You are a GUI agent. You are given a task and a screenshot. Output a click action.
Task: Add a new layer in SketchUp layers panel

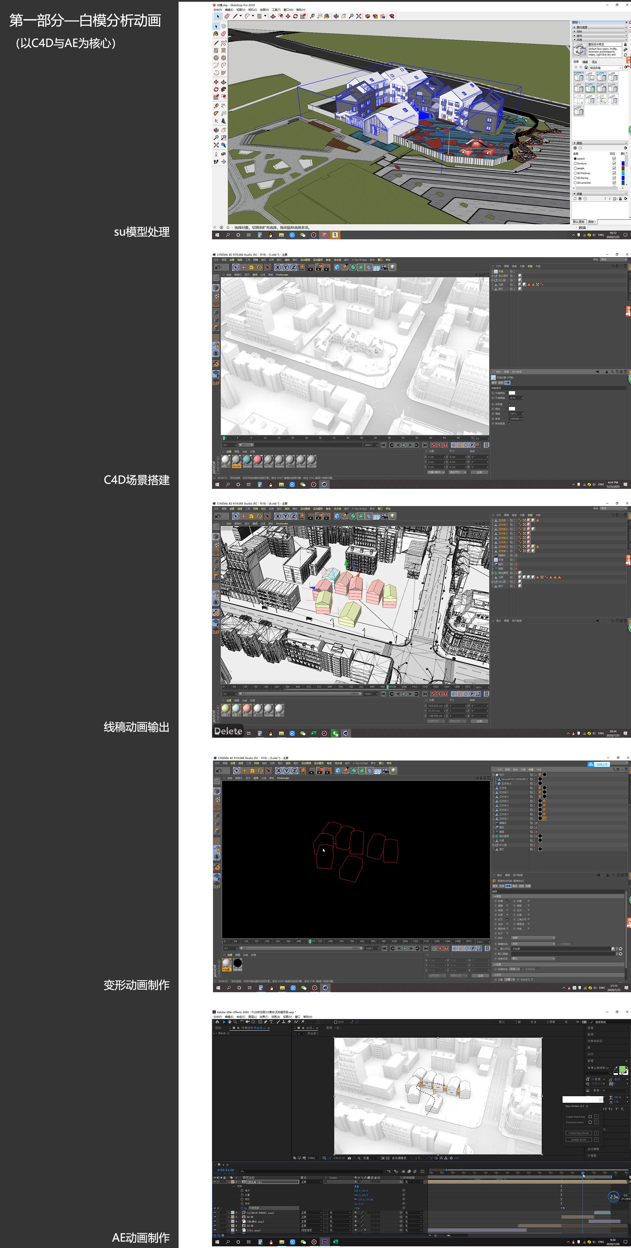(x=575, y=148)
